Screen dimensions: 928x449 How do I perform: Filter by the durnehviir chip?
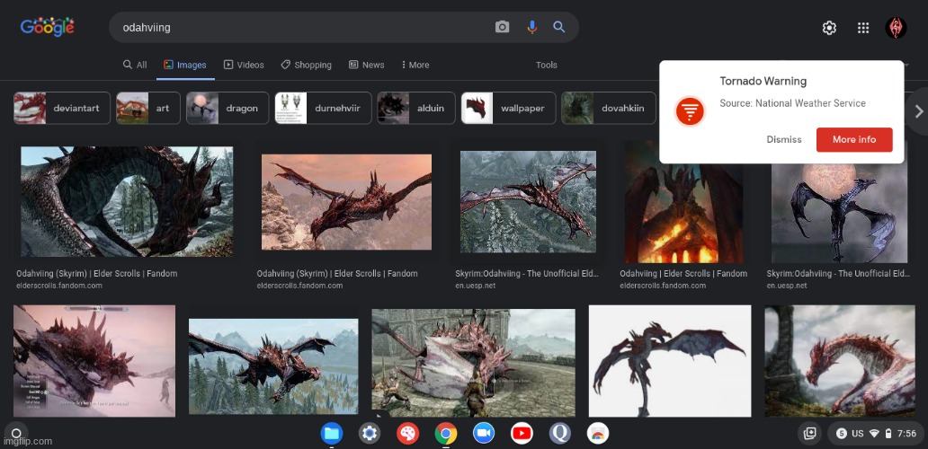pos(323,108)
